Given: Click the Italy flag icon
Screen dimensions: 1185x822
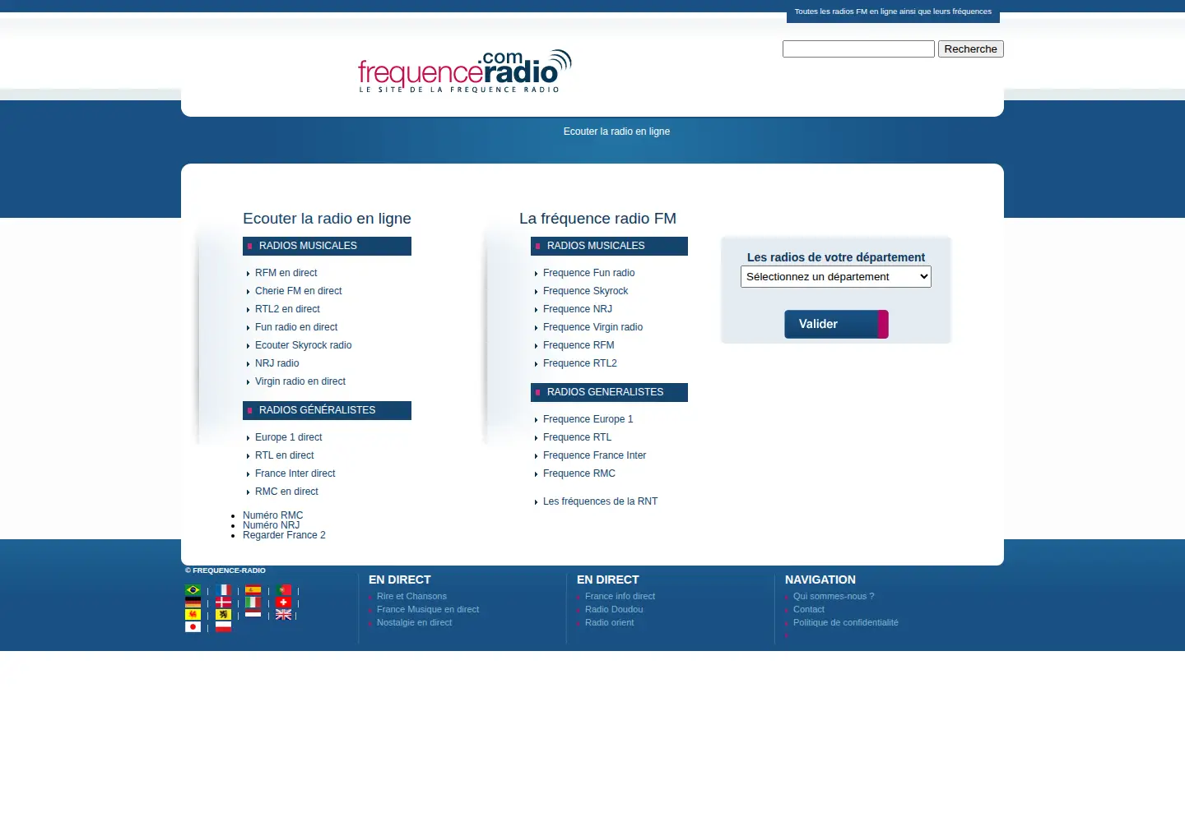Looking at the screenshot, I should 253,603.
